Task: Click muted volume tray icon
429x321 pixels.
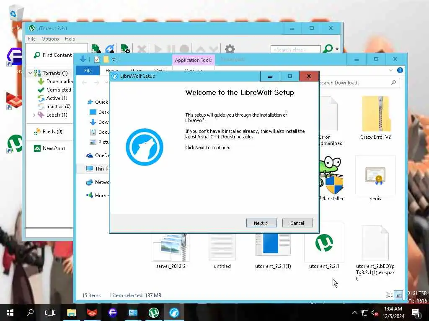Action: tap(374, 313)
